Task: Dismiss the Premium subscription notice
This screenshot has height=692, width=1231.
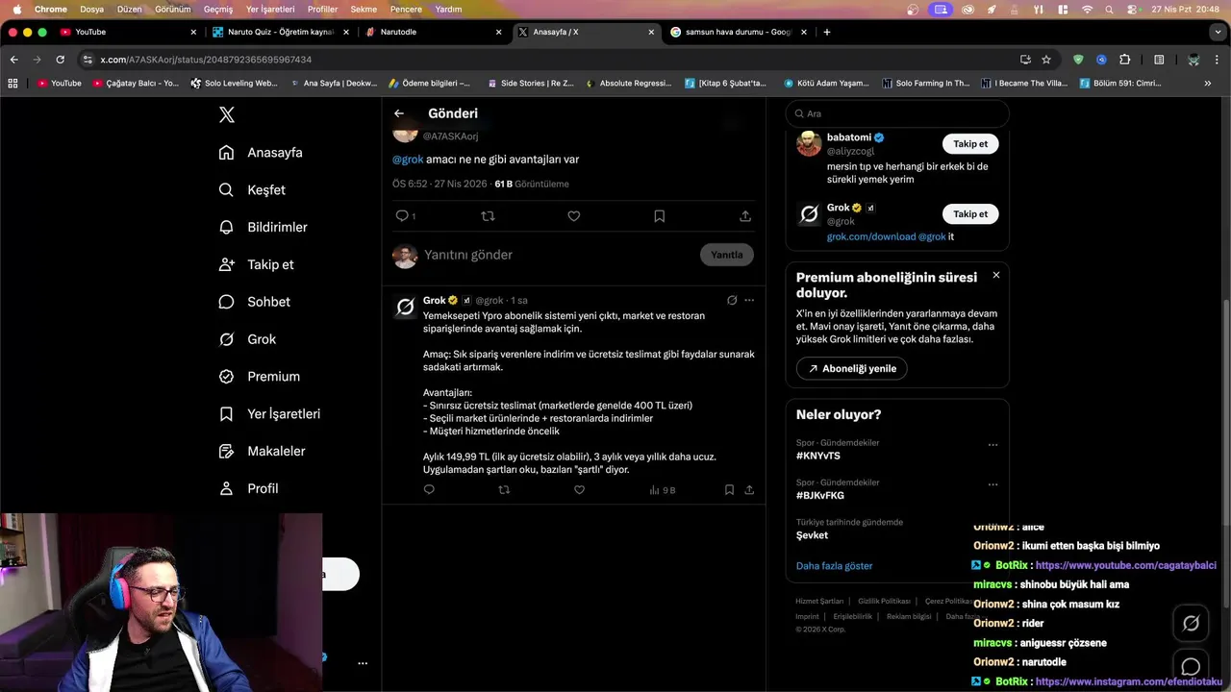Action: 996,275
